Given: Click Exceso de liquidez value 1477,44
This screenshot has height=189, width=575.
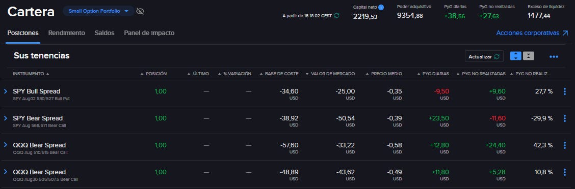Looking at the screenshot, I should click(x=539, y=16).
